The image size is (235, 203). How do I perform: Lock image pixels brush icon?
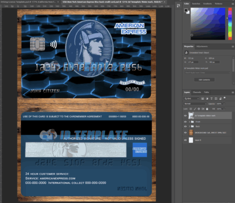(x=195, y=109)
